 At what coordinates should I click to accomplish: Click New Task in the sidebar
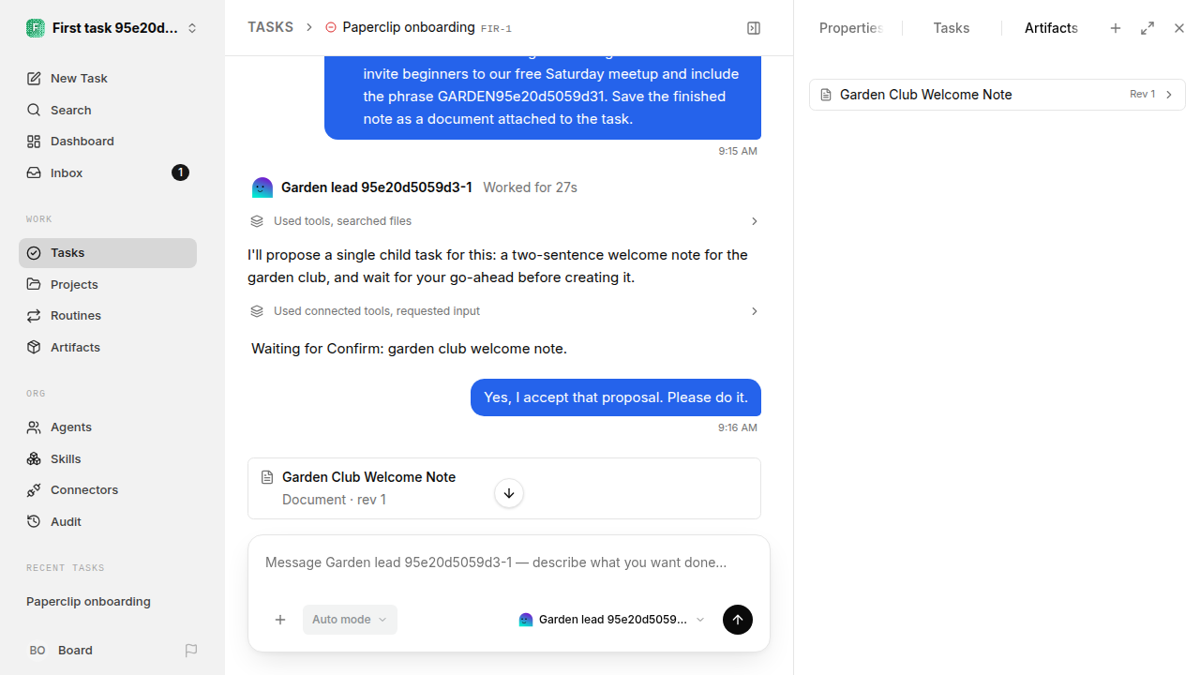coord(108,78)
